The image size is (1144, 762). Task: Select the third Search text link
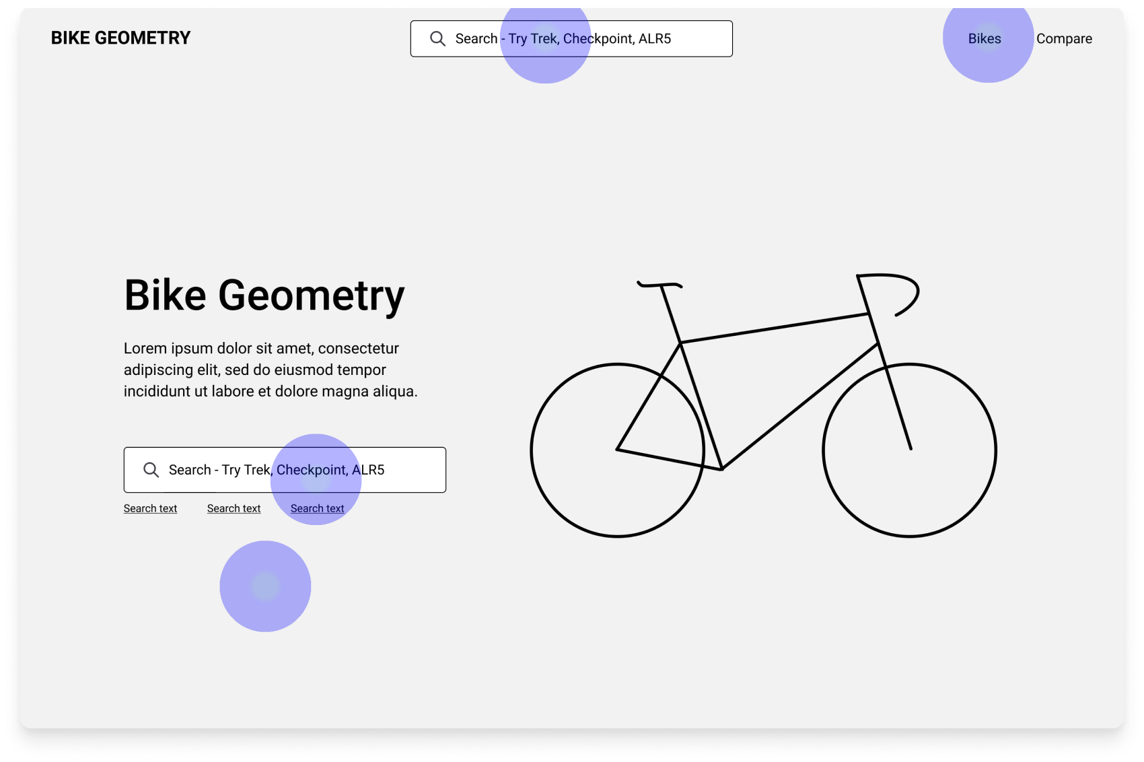tap(317, 509)
